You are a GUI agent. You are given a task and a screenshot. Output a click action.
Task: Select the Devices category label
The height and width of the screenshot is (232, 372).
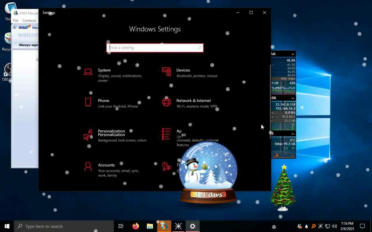(x=183, y=70)
